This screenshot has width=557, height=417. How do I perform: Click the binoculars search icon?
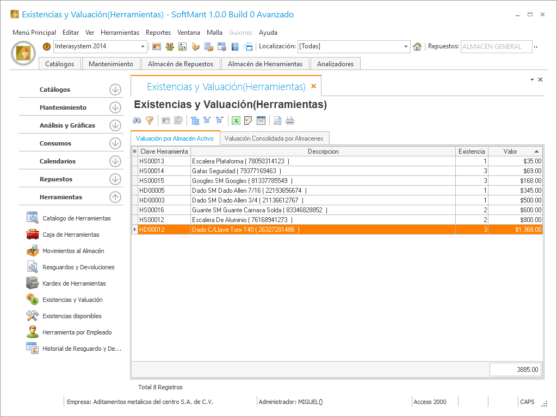pos(137,121)
